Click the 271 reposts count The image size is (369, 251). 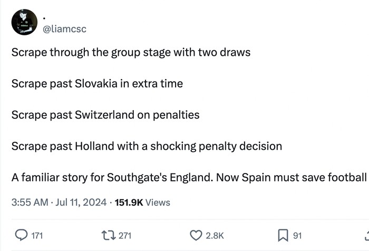[x=125, y=236]
